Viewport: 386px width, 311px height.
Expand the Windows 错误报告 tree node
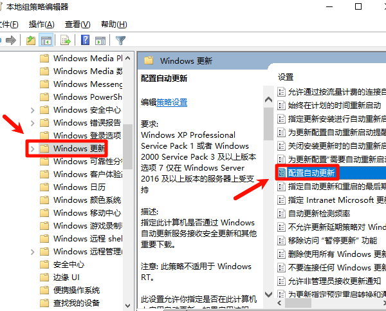click(x=33, y=123)
